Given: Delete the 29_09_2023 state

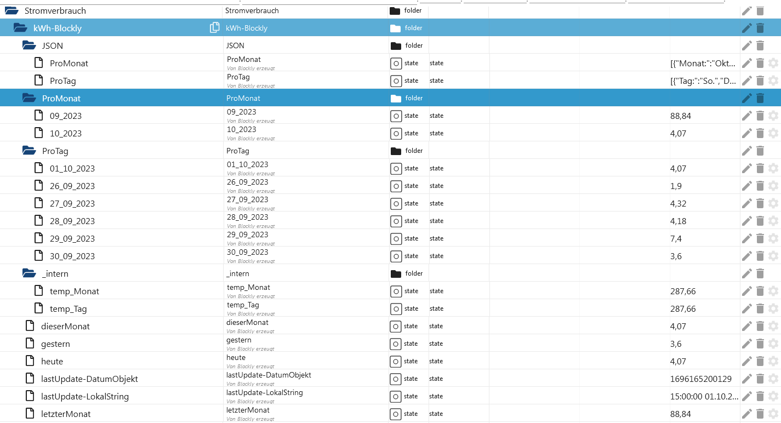Looking at the screenshot, I should [760, 238].
